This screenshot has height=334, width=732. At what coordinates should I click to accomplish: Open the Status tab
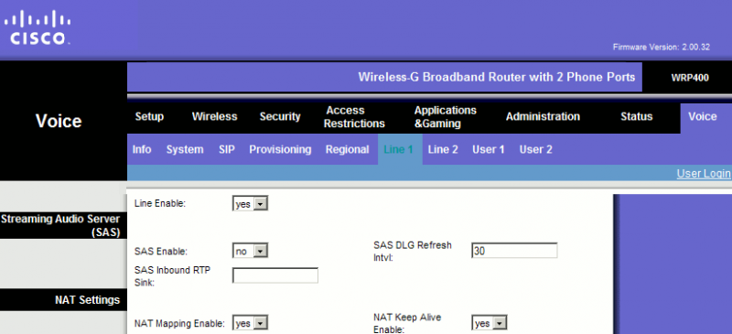coord(636,117)
